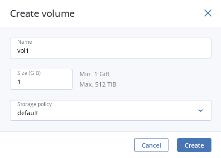This screenshot has width=221, height=158.
Task: Click the Min. 1 GiB hint text
Action: pyautogui.click(x=95, y=74)
